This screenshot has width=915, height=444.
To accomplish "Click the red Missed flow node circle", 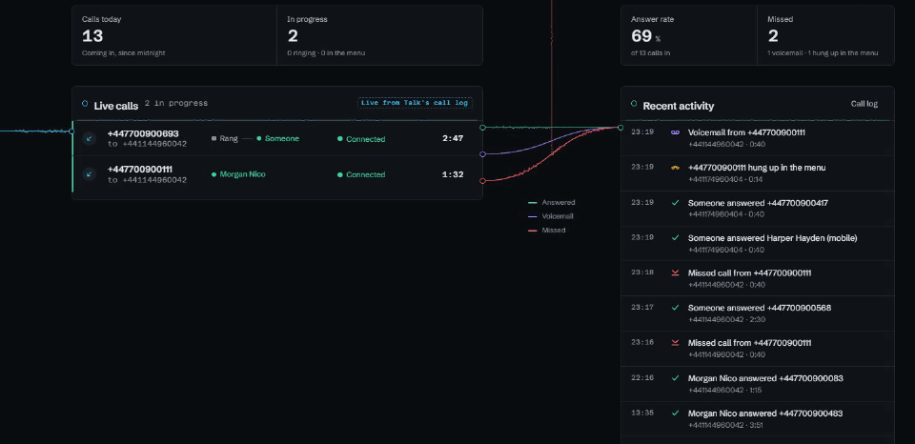I will pyautogui.click(x=482, y=181).
